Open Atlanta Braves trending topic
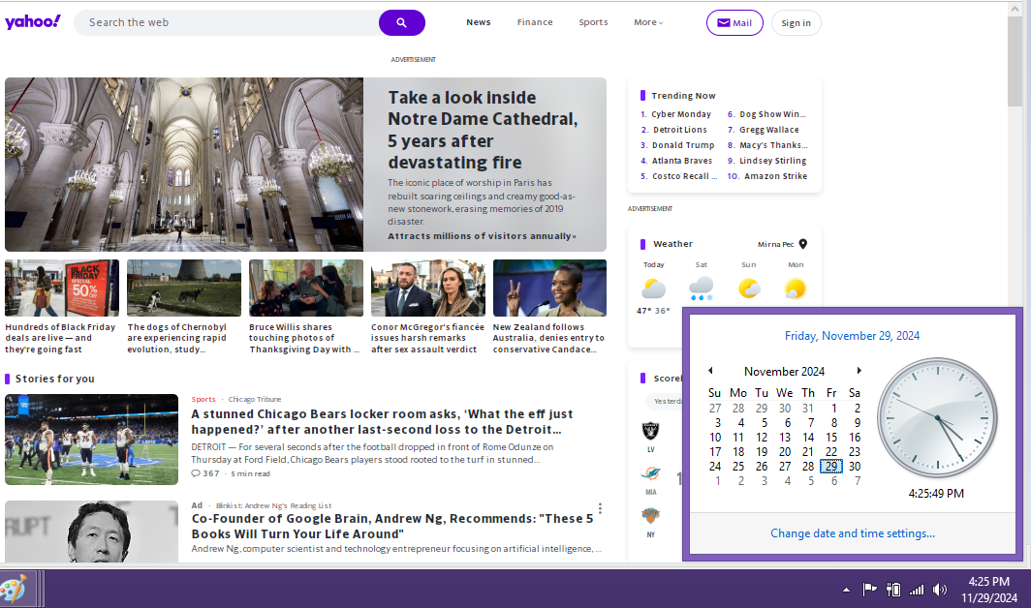1031x608 pixels. pyautogui.click(x=682, y=161)
